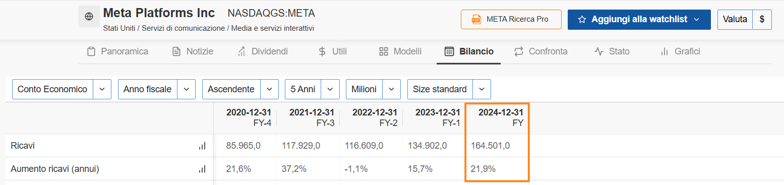Click the PDF icon in META Ricerca Pro
Screen dimensions: 784x185
[x=476, y=19]
